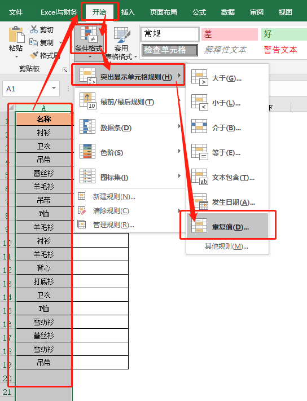Screen dimensions: 307x401
Task: Apply the 常规 Normal cell style
Action: point(170,34)
